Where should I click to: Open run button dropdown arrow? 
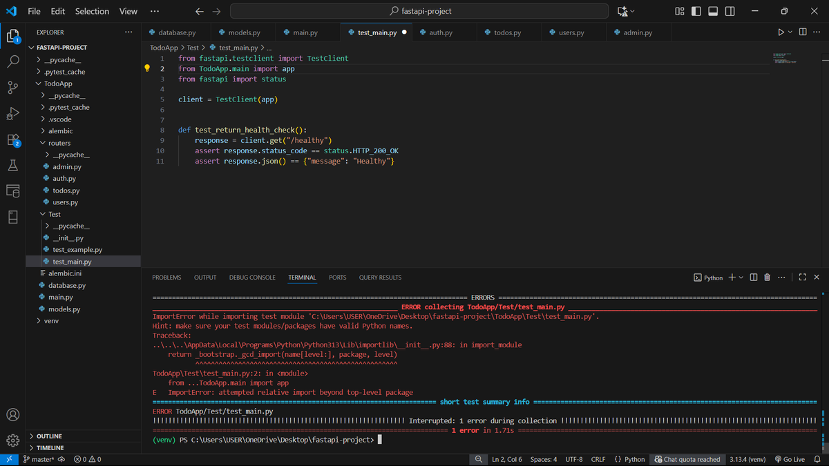790,32
